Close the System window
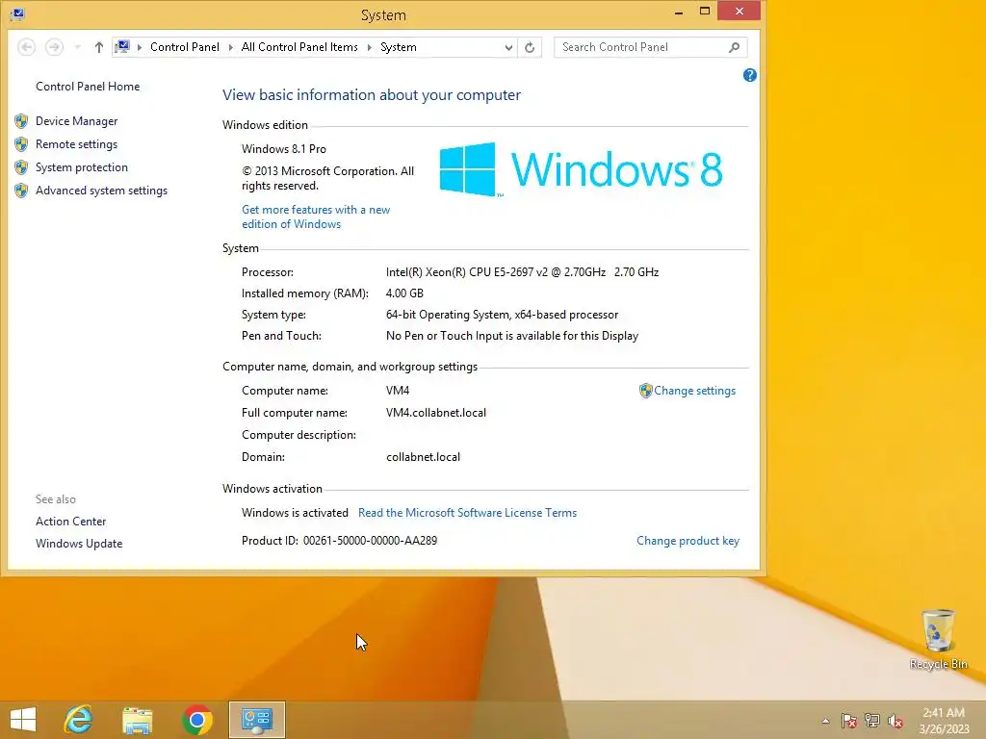Screen dimensions: 986x739 point(739,12)
